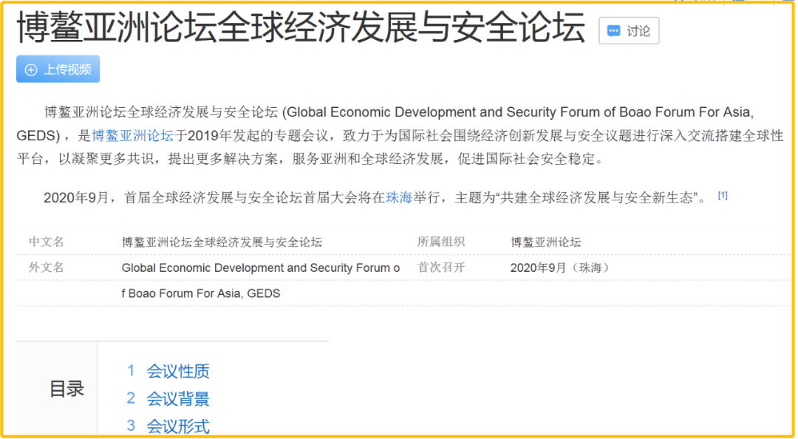Click the 首次召开 field label
Image resolution: width=798 pixels, height=439 pixels.
click(x=441, y=268)
